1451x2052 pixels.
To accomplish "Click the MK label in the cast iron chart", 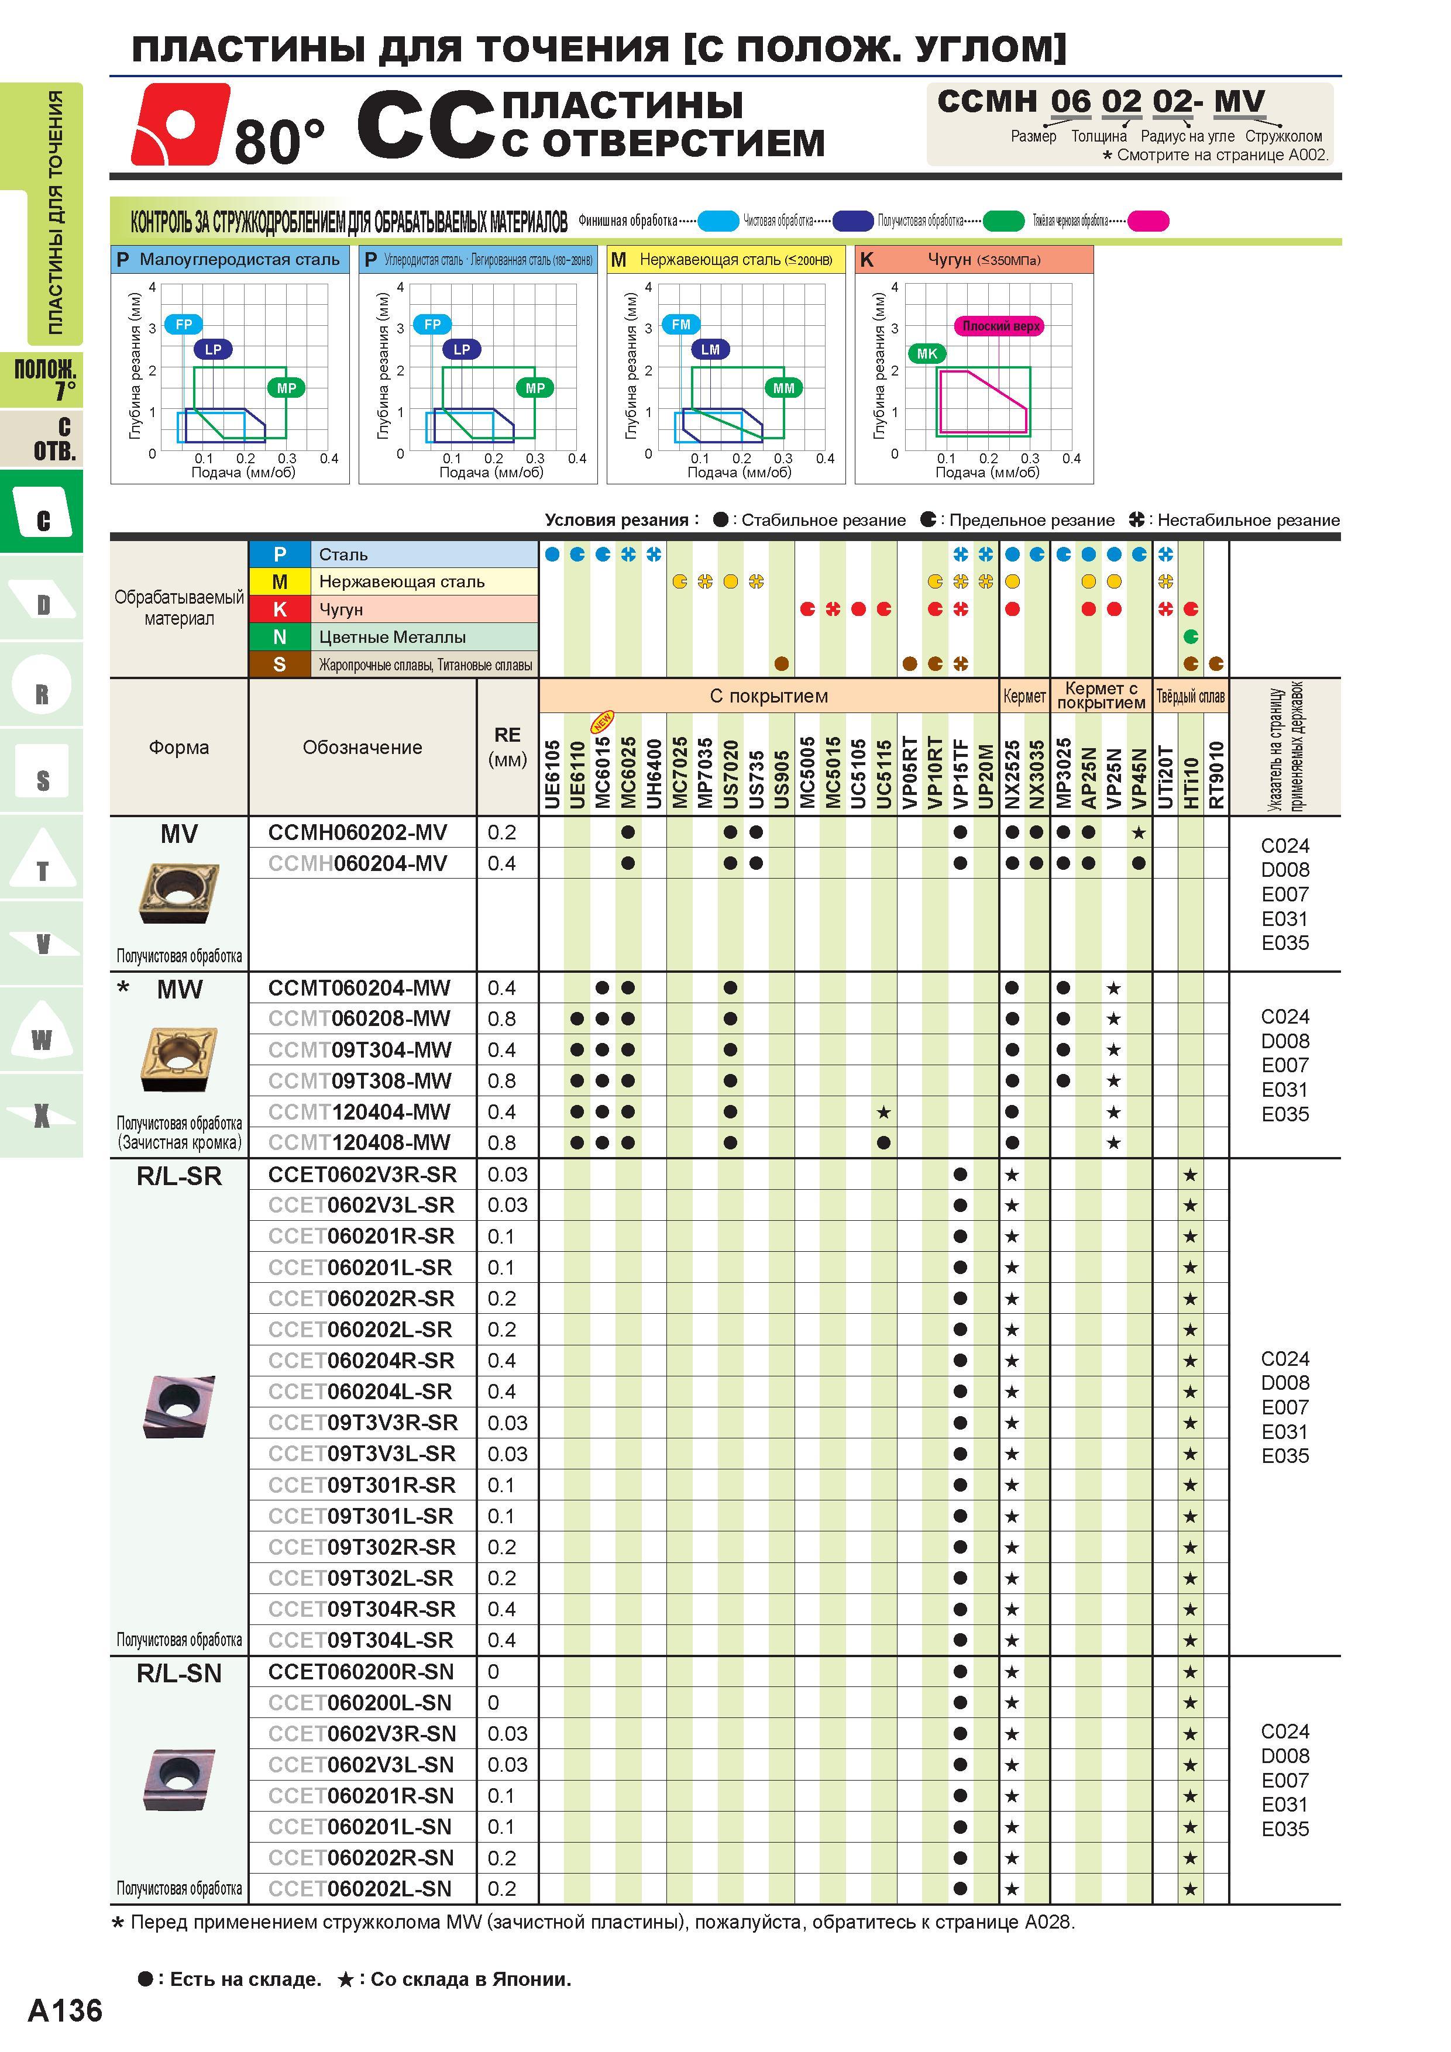I will tap(927, 354).
